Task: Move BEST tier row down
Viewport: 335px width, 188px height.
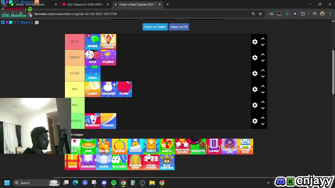Action: 263,45
